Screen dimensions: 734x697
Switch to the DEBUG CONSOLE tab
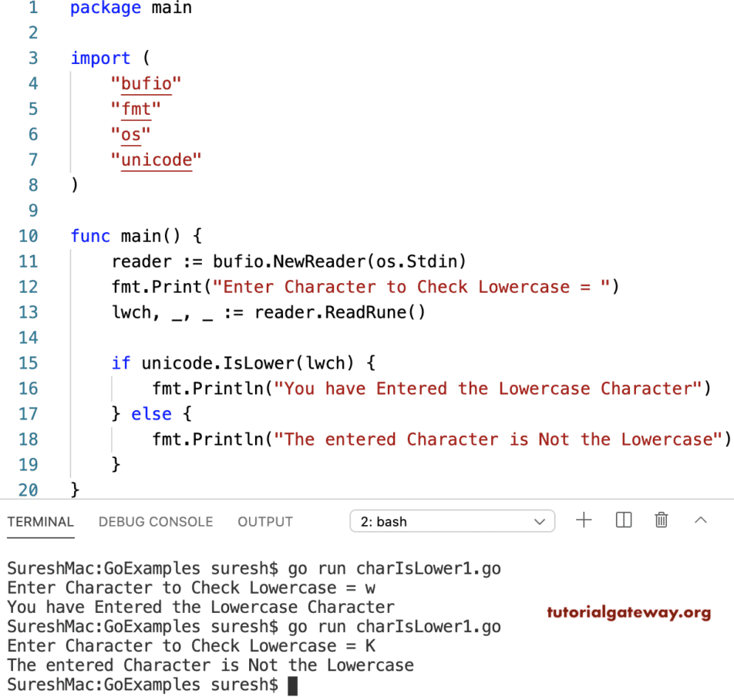click(x=155, y=521)
